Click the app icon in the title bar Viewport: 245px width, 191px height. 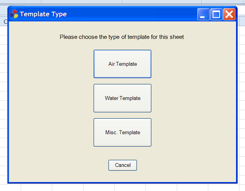click(x=14, y=14)
